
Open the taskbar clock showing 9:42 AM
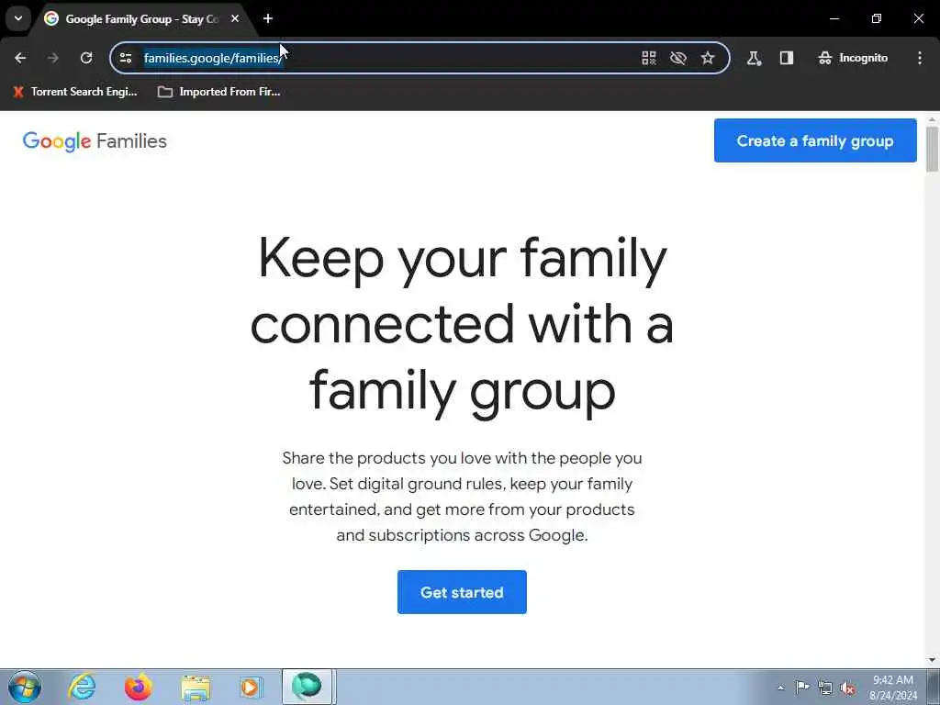click(x=892, y=688)
